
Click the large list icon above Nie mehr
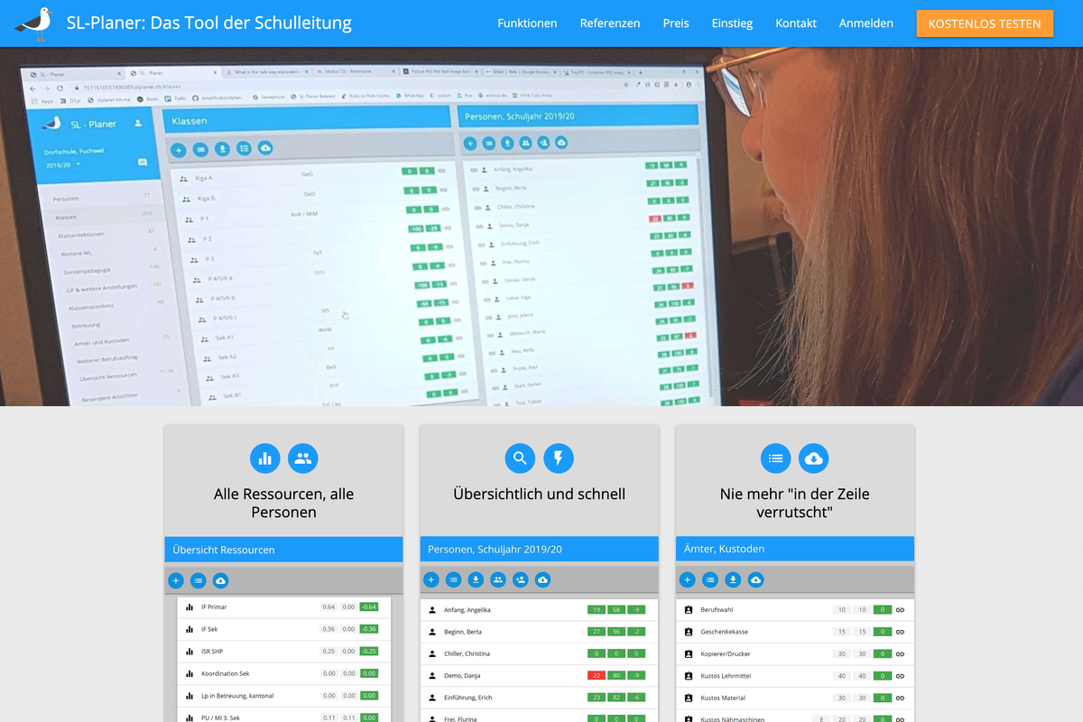[x=775, y=458]
